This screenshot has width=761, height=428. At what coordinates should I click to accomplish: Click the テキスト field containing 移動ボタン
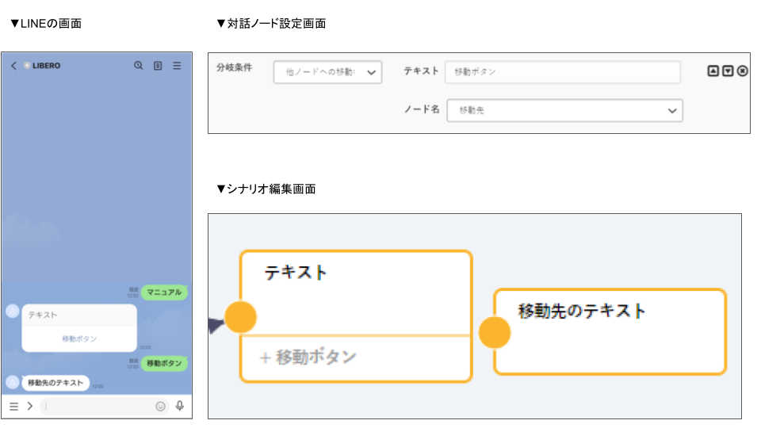click(562, 72)
